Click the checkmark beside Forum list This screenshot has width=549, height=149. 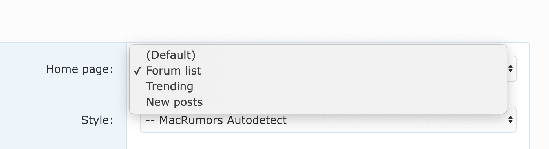pyautogui.click(x=137, y=71)
